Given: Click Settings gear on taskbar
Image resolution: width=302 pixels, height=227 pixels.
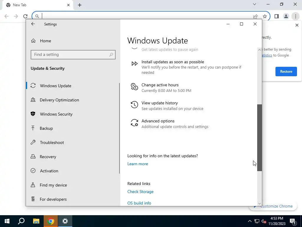Looking at the screenshot, I should (65, 221).
